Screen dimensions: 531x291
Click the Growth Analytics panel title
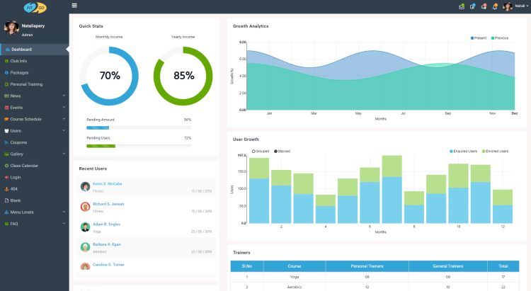coord(251,26)
